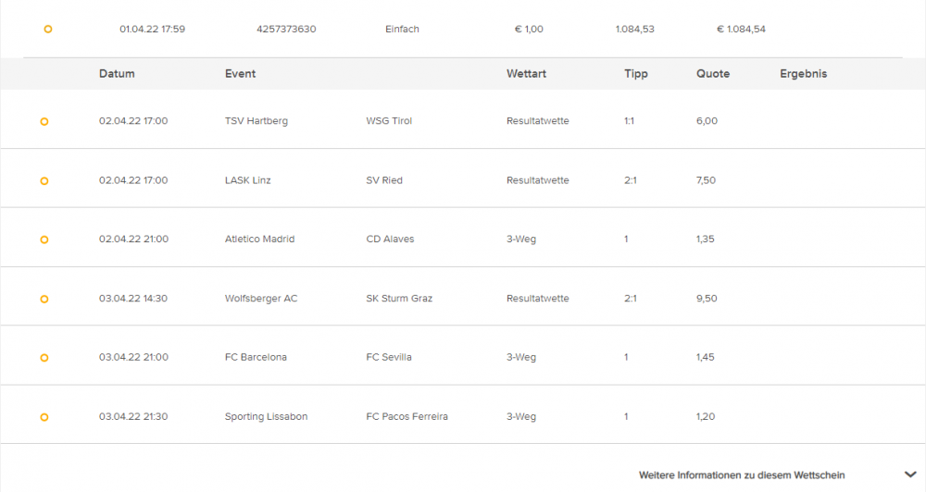Click the FC Pacos Ferreira team name
The image size is (926, 492).
tap(407, 416)
